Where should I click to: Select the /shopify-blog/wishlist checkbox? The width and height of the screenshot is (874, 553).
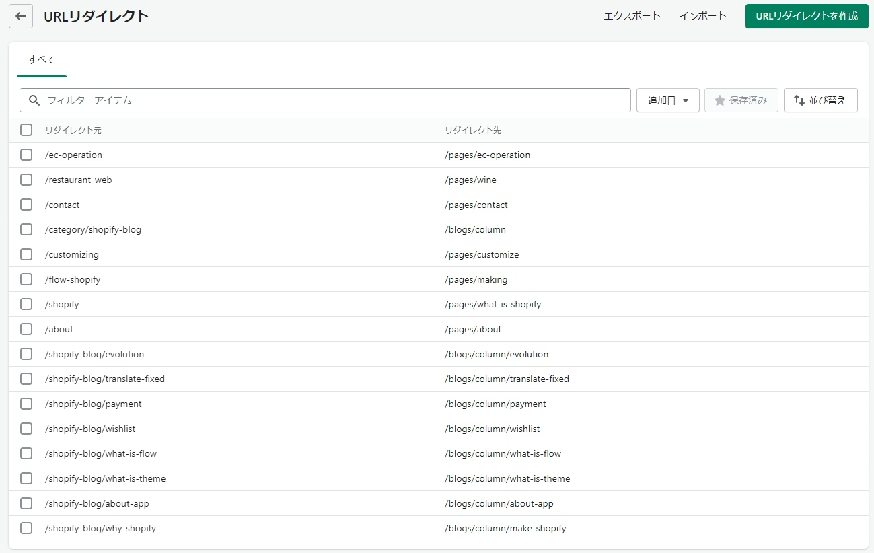pos(26,429)
